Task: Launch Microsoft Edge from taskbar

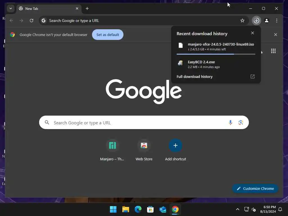Action: point(138,209)
